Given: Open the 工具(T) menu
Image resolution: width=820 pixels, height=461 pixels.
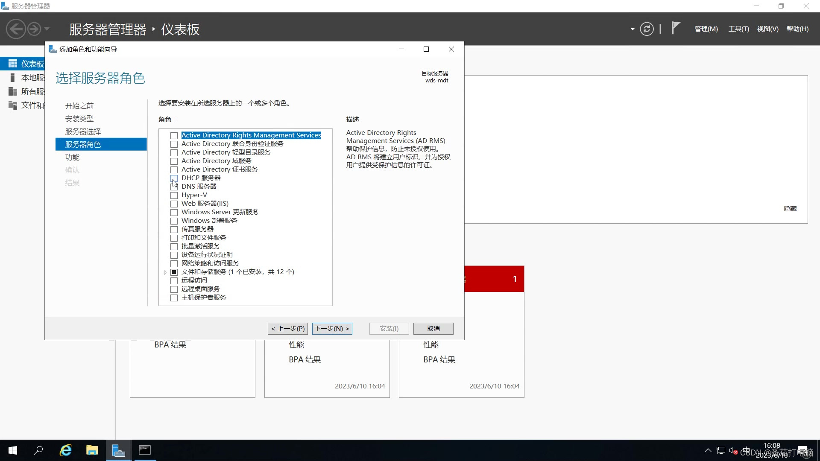Looking at the screenshot, I should [x=738, y=29].
